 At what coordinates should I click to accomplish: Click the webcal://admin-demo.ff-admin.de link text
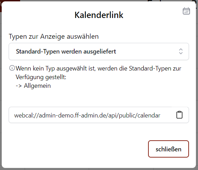pyautogui.click(x=87, y=115)
